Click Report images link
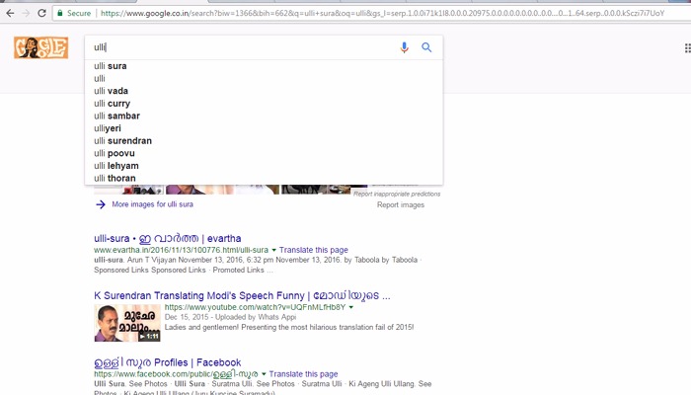The image size is (691, 395). (401, 205)
